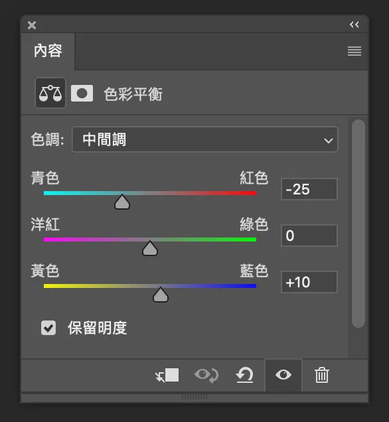
Task: Click the panel's vertical scrollbar
Action: tap(358, 224)
